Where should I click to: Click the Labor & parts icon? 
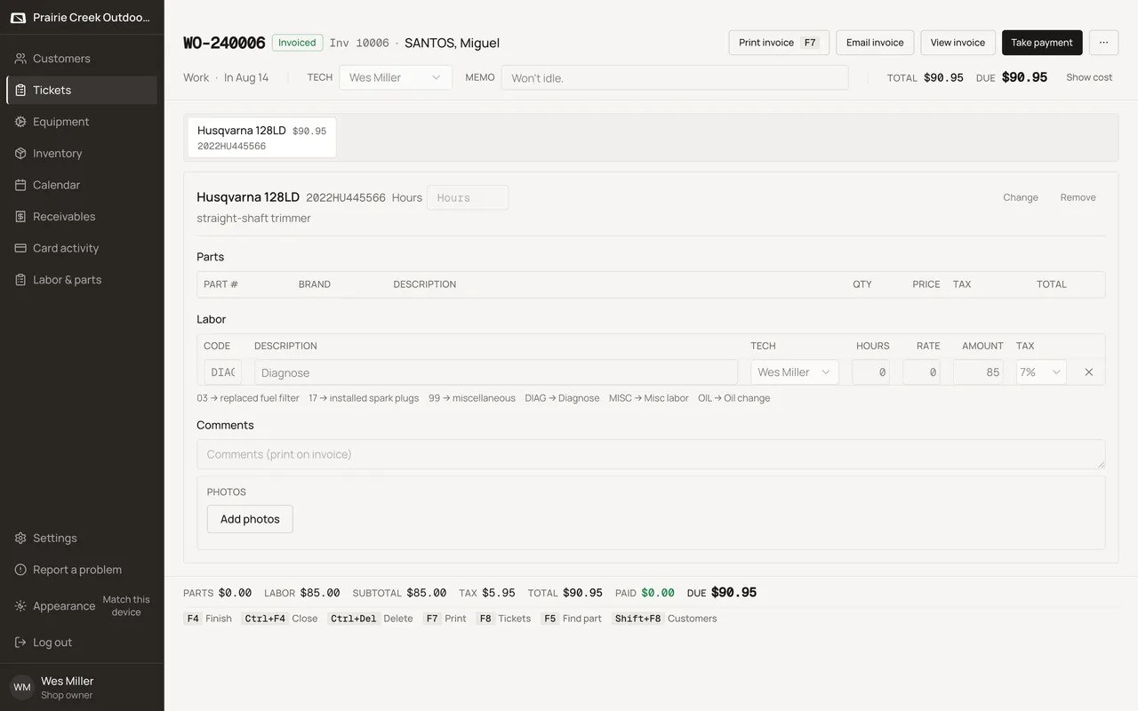pyautogui.click(x=20, y=279)
